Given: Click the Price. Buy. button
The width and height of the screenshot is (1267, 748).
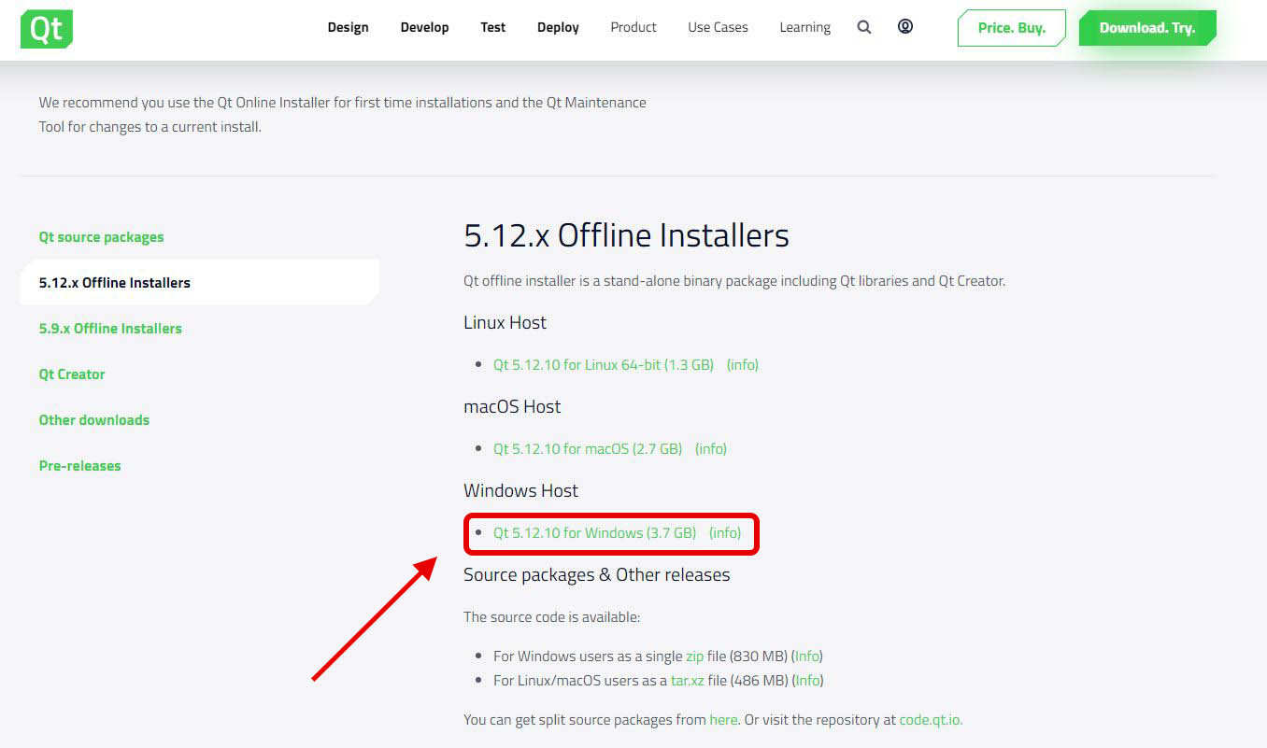Looking at the screenshot, I should point(1012,28).
